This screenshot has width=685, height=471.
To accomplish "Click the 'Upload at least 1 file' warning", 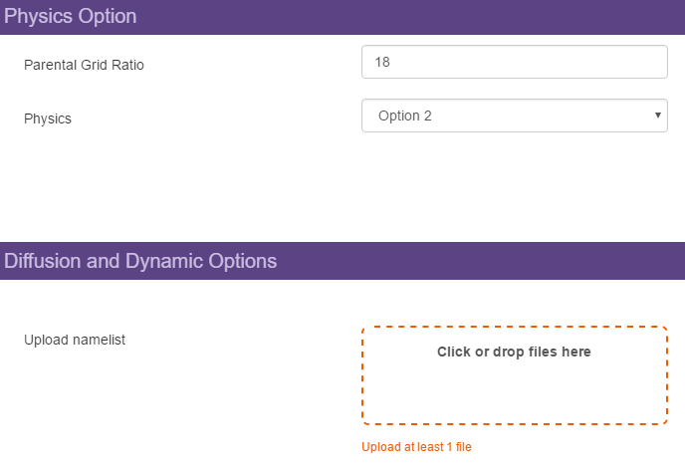I will click(x=416, y=447).
